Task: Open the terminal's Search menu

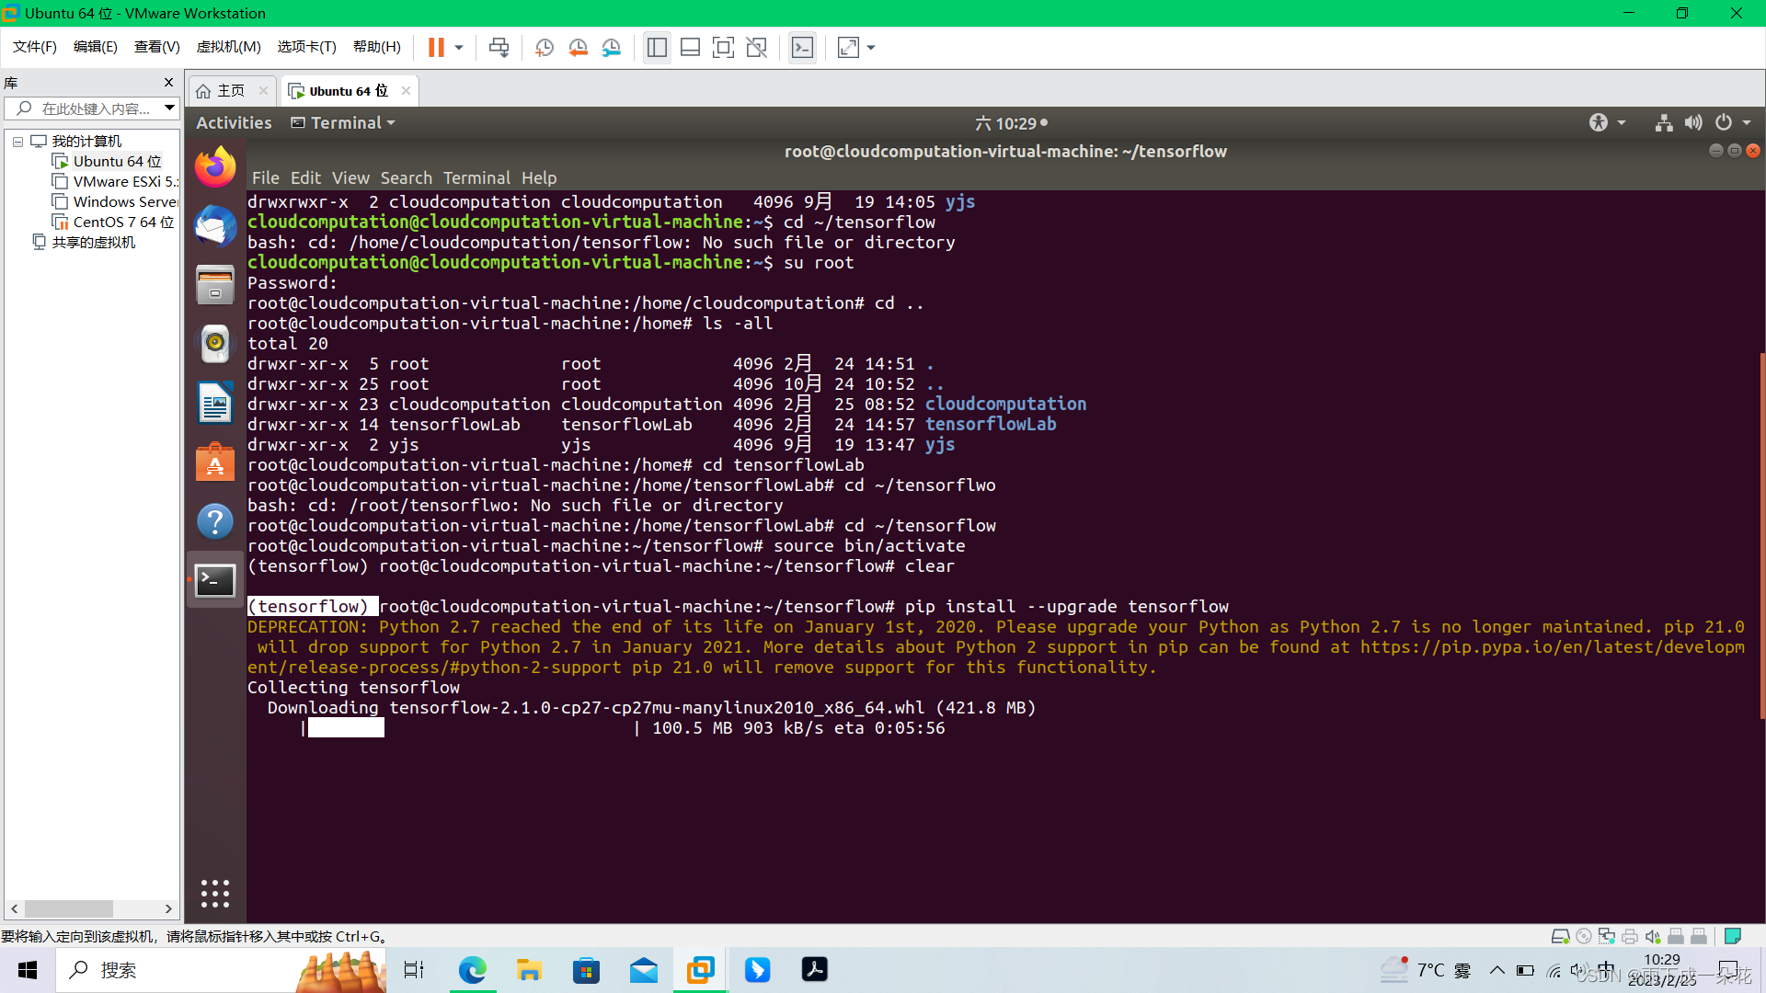Action: [406, 178]
